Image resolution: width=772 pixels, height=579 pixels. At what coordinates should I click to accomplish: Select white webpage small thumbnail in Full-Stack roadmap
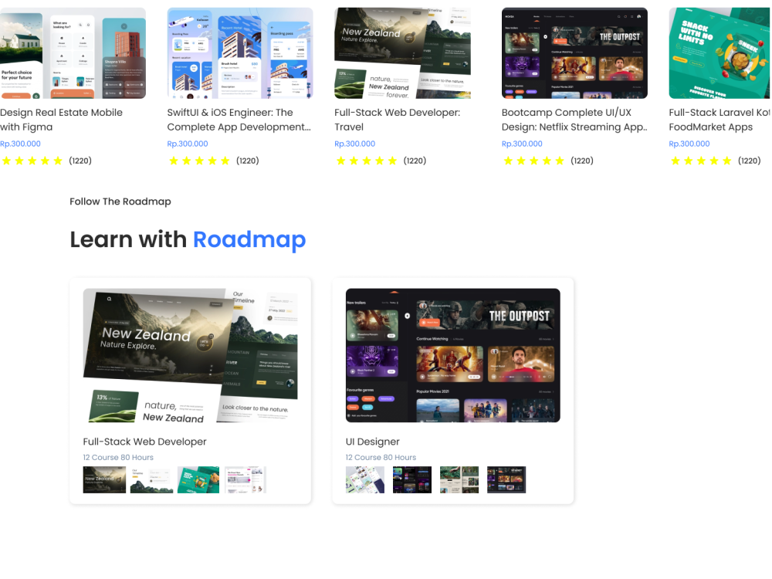[245, 479]
